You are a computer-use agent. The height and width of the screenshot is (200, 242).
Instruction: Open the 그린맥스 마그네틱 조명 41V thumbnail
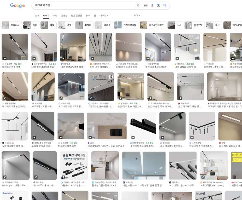coord(101,87)
